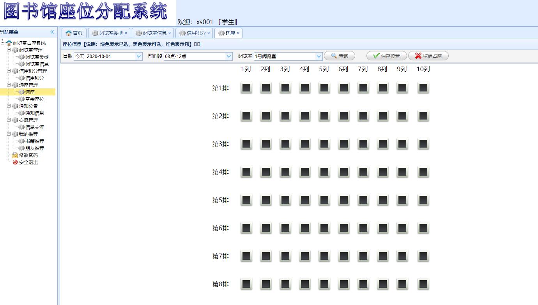The image size is (538, 305).
Task: Open the 阅览室 room selector dropdown
Action: click(x=319, y=56)
